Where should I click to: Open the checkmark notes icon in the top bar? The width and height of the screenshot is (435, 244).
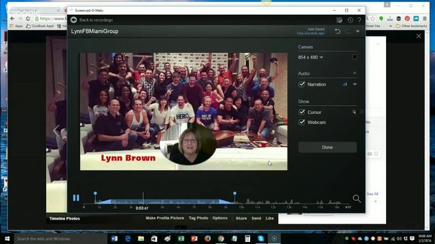(x=339, y=20)
